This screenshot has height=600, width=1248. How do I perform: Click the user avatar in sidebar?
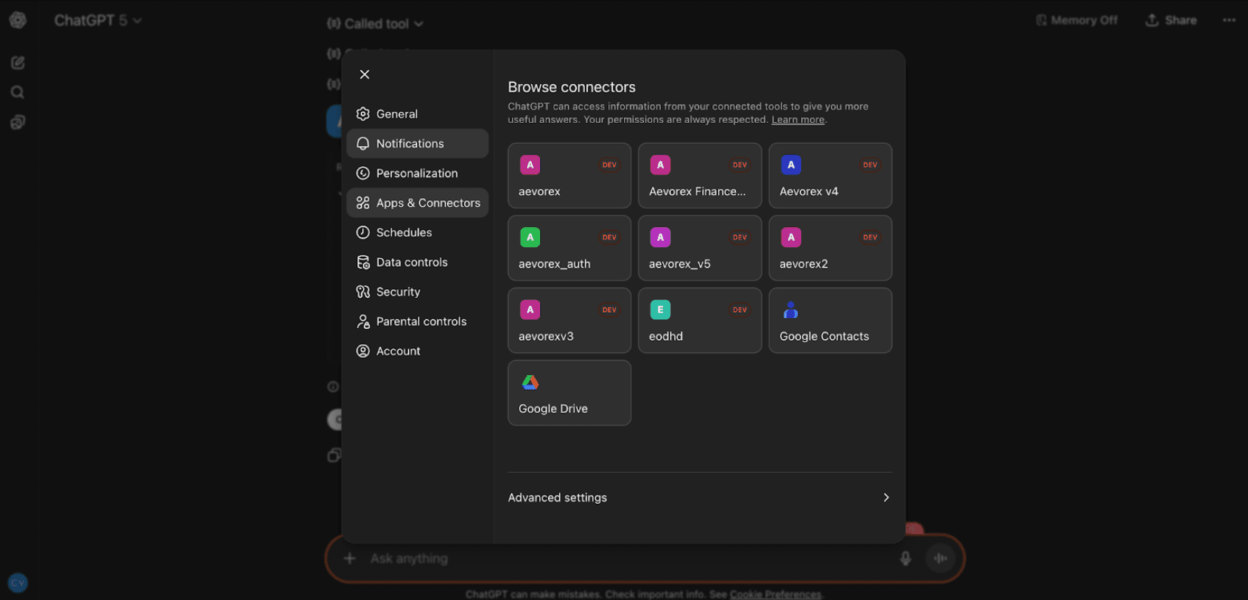tap(18, 583)
